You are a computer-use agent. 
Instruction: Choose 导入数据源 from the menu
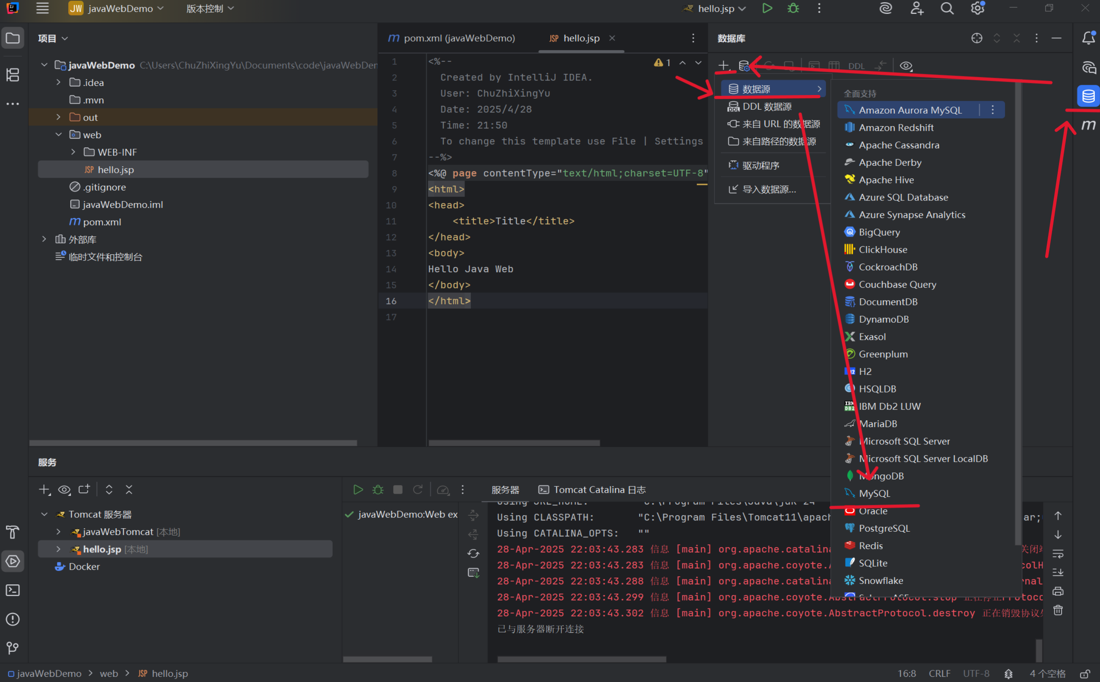(769, 190)
